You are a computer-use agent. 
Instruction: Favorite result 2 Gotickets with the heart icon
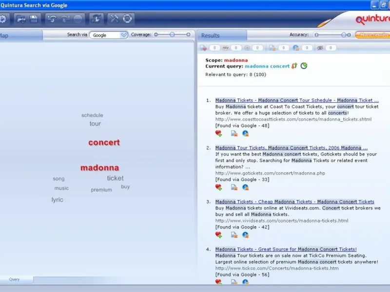[218, 187]
